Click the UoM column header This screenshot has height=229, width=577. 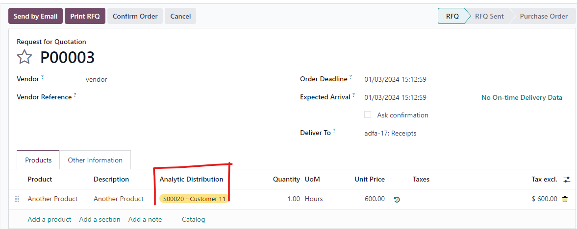pyautogui.click(x=312, y=180)
